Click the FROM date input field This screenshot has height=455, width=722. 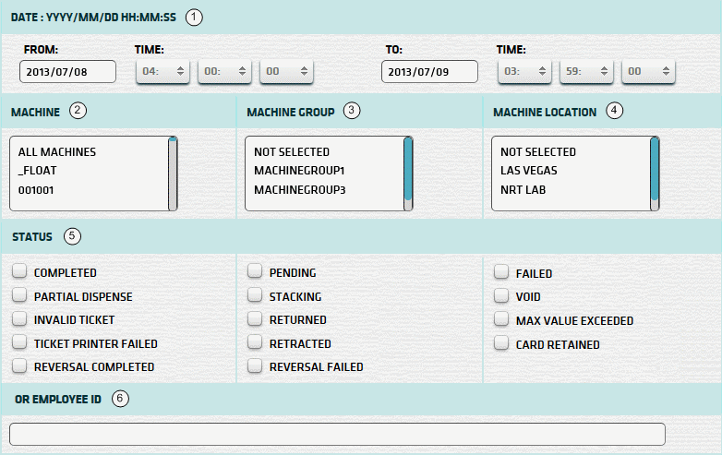coord(67,72)
